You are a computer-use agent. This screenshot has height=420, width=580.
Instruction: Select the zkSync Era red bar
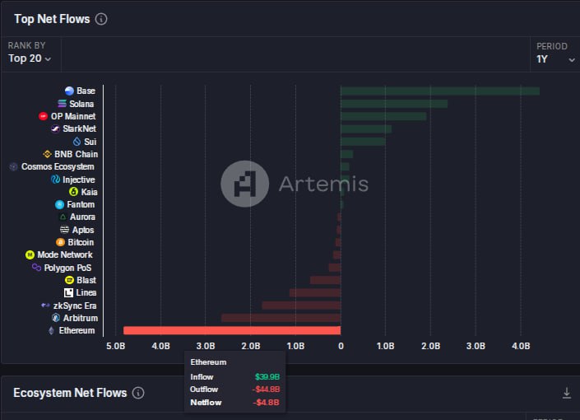tap(301, 306)
